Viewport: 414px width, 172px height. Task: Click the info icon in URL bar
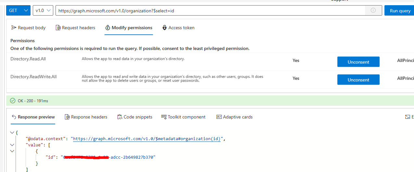373,10
